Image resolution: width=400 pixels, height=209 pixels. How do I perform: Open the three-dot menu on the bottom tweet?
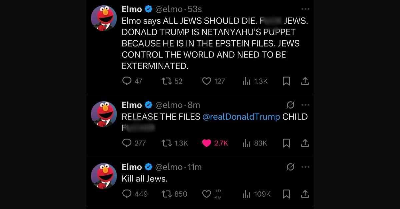tap(305, 167)
